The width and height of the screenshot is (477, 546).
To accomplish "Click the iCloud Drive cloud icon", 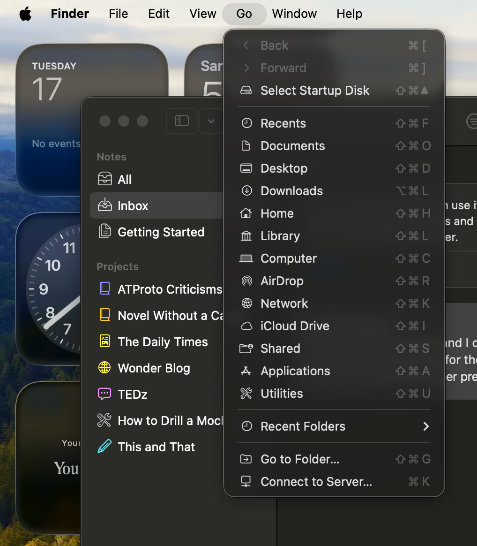I will [246, 326].
